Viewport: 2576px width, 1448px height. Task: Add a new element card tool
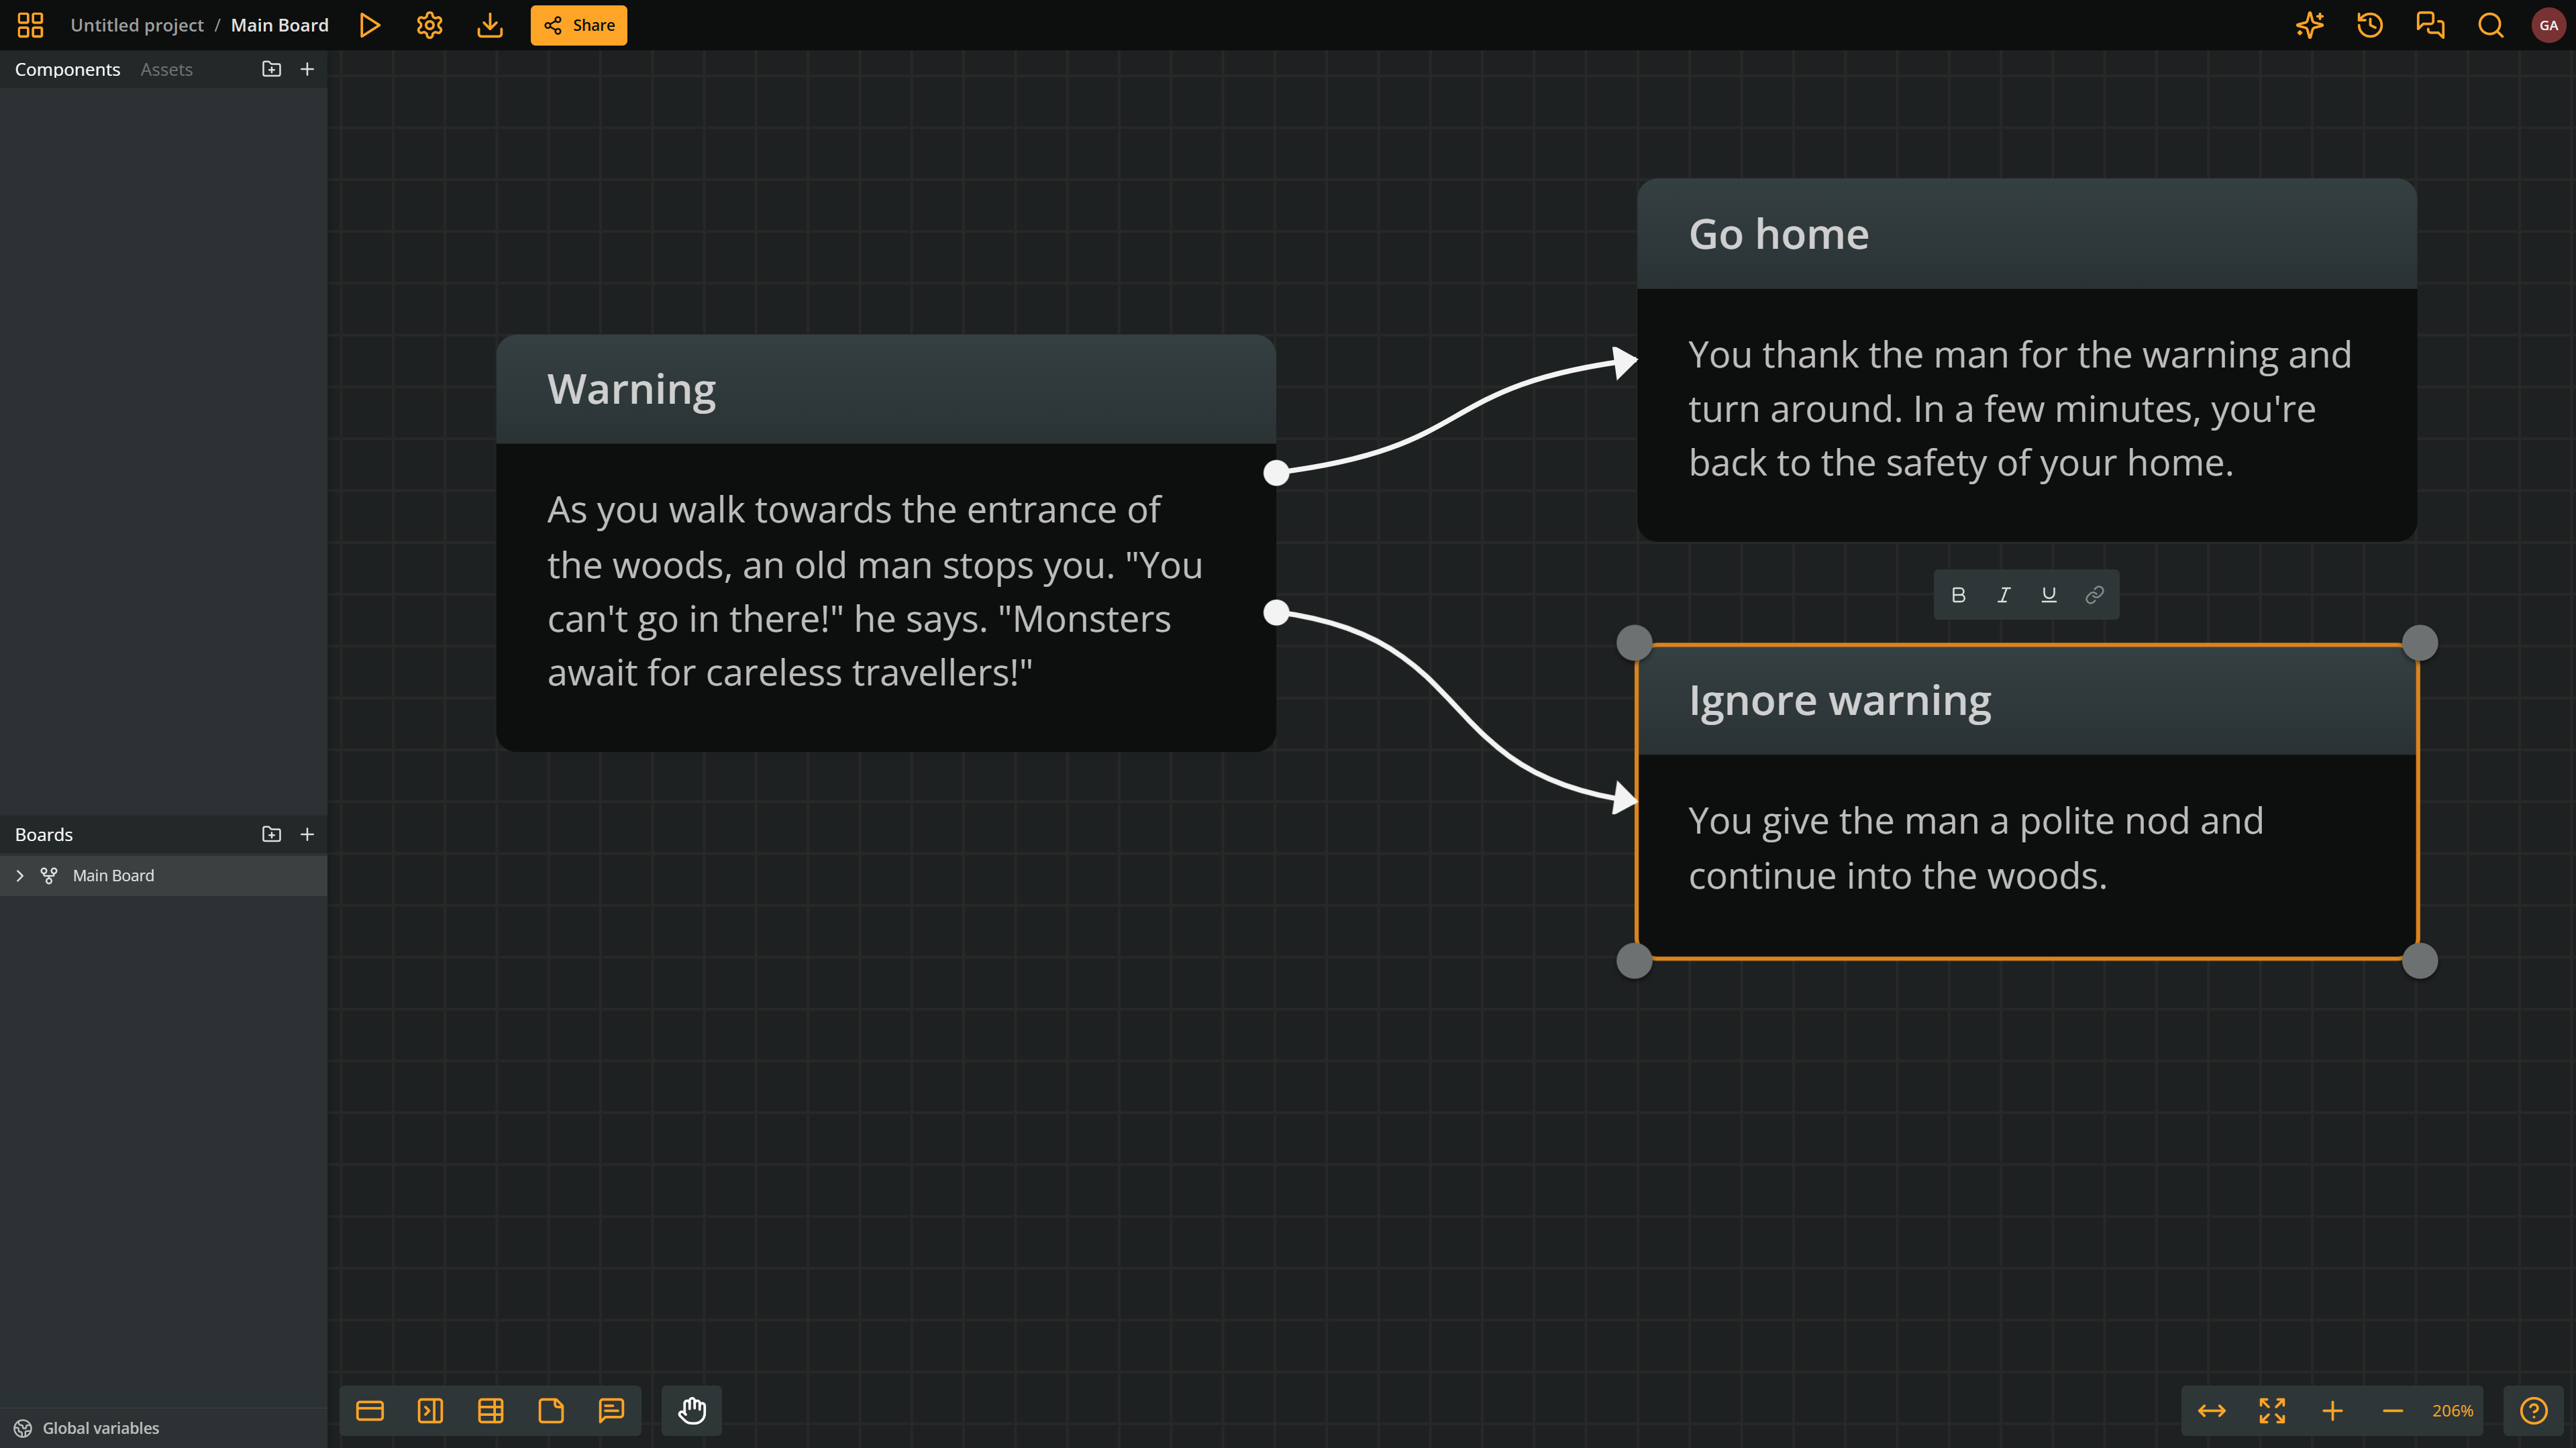click(370, 1410)
